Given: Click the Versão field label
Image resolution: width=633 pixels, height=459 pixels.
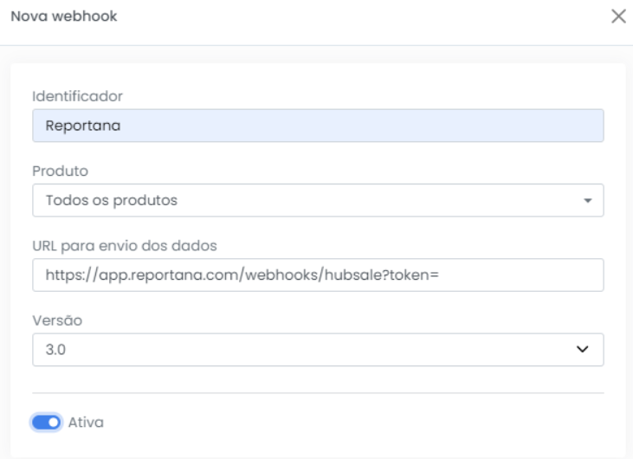Looking at the screenshot, I should point(57,320).
